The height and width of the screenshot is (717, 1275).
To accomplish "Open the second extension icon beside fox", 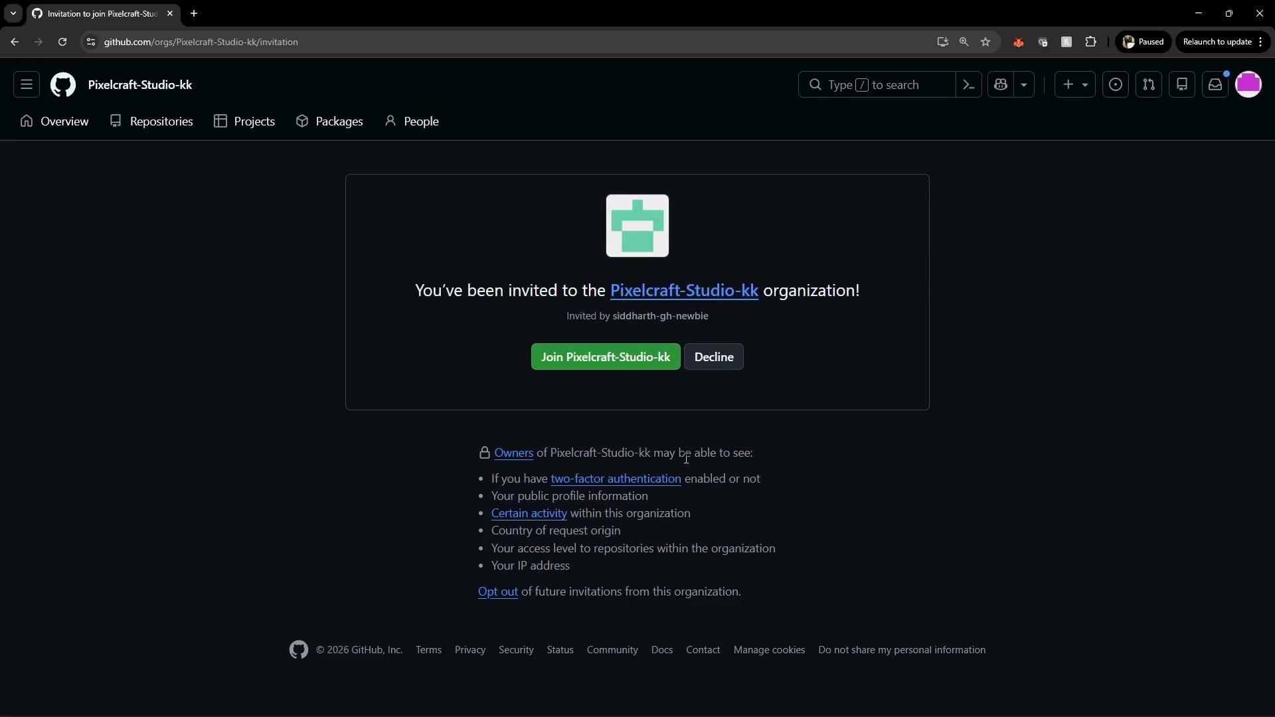I will coord(1043,42).
